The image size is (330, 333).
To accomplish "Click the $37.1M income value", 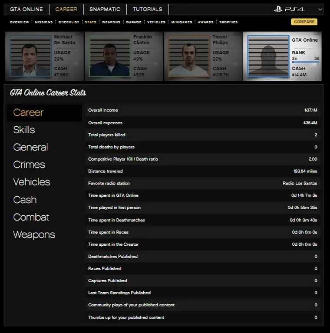I will [x=310, y=110].
